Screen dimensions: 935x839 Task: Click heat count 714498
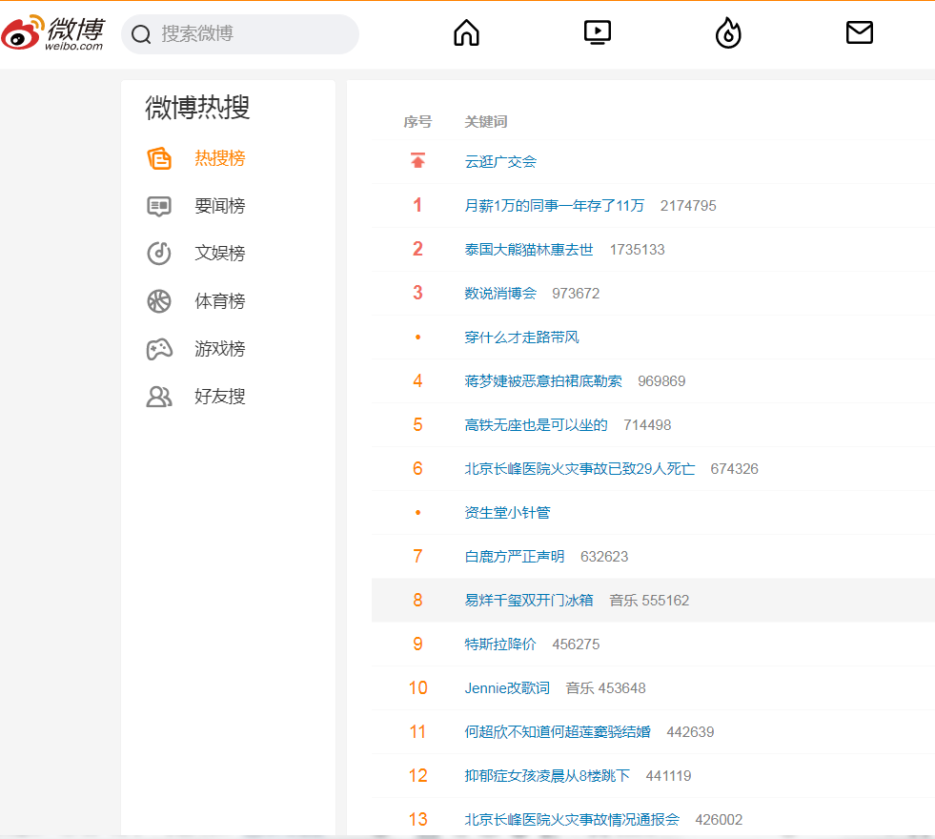[x=647, y=425]
